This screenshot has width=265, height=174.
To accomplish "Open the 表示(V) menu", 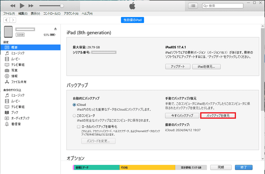I will click(x=35, y=14).
